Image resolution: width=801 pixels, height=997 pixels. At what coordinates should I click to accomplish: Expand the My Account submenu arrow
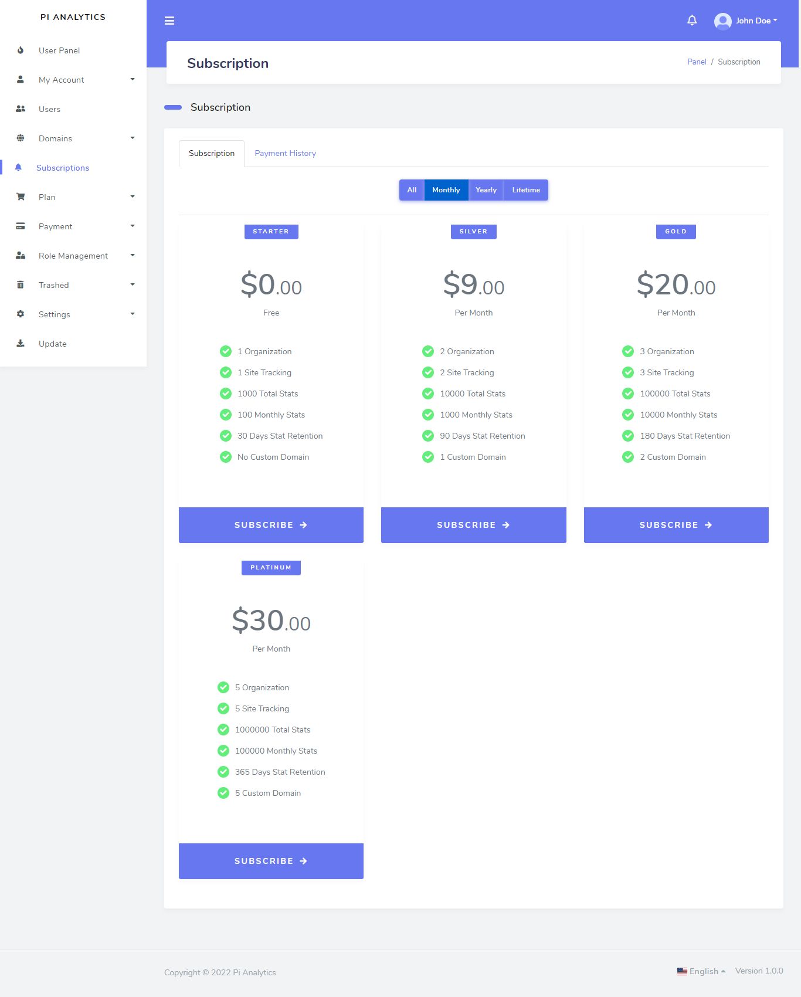[x=133, y=79]
